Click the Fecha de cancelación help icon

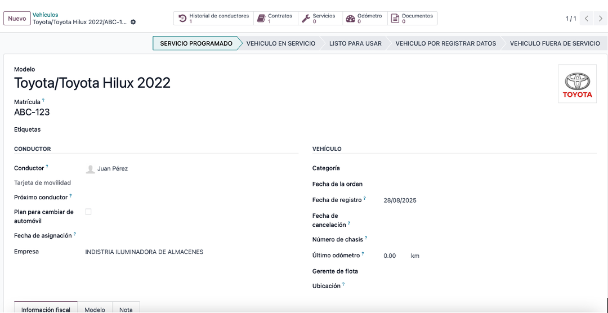point(349,223)
